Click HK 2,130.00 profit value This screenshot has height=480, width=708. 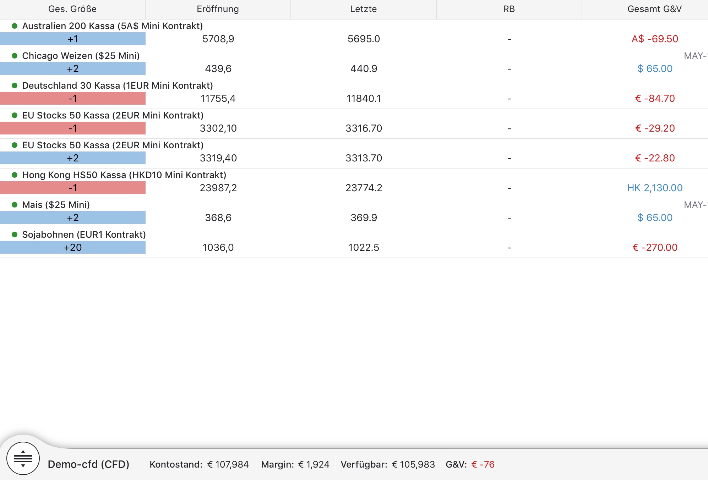pos(655,188)
